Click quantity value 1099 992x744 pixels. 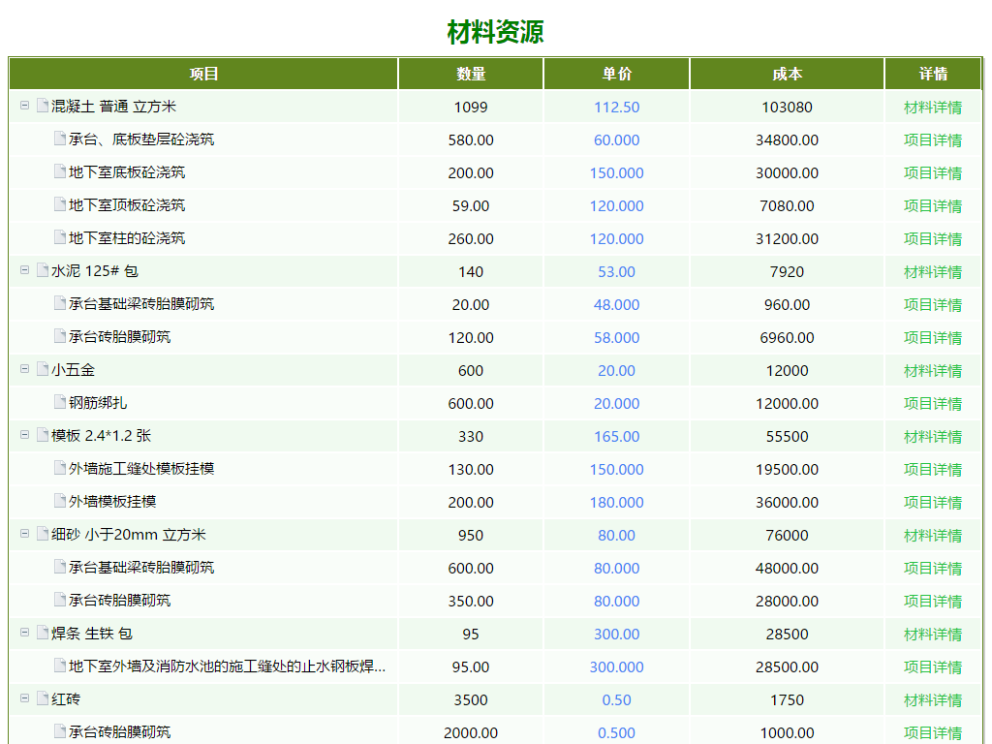pyautogui.click(x=471, y=107)
